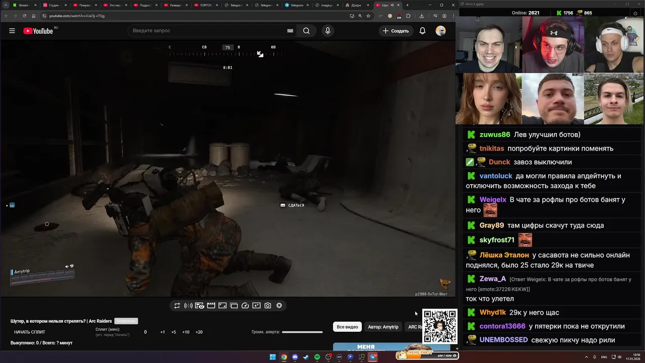Open Chrome extensions puzzle icon
Screen dimensions: 645x363
[x=408, y=16]
